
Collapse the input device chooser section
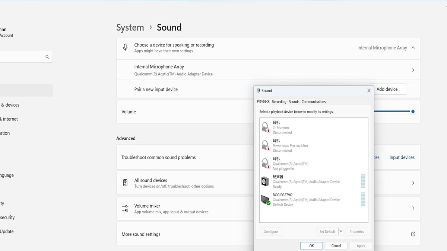[413, 48]
